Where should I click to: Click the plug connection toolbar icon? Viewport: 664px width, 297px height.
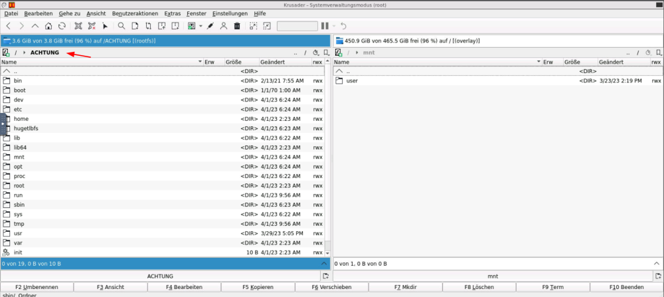pos(210,27)
